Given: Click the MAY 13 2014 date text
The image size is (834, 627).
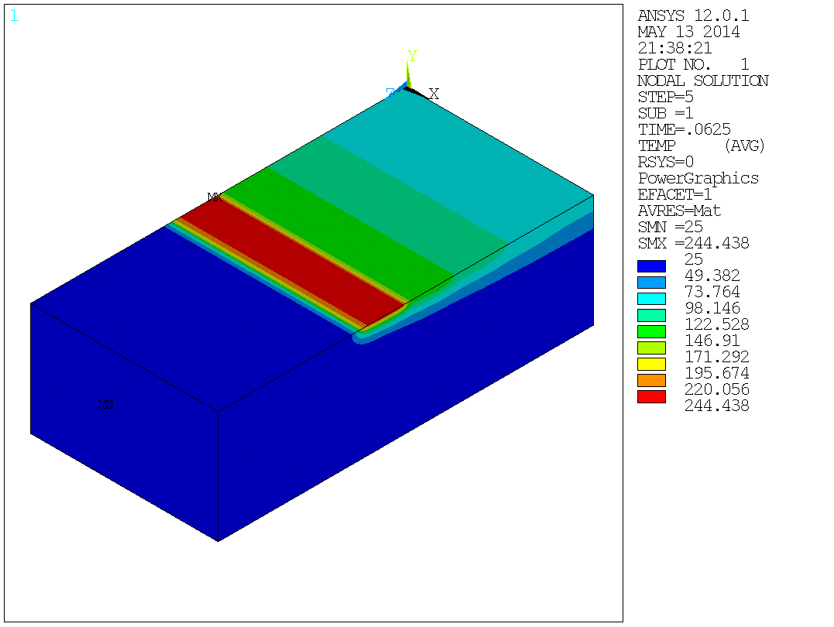Looking at the screenshot, I should coord(688,32).
